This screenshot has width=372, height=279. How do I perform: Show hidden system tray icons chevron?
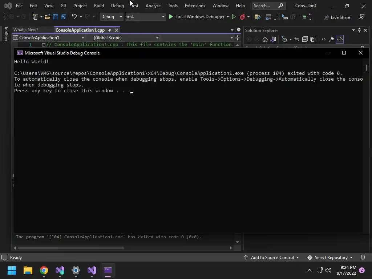coord(310,270)
